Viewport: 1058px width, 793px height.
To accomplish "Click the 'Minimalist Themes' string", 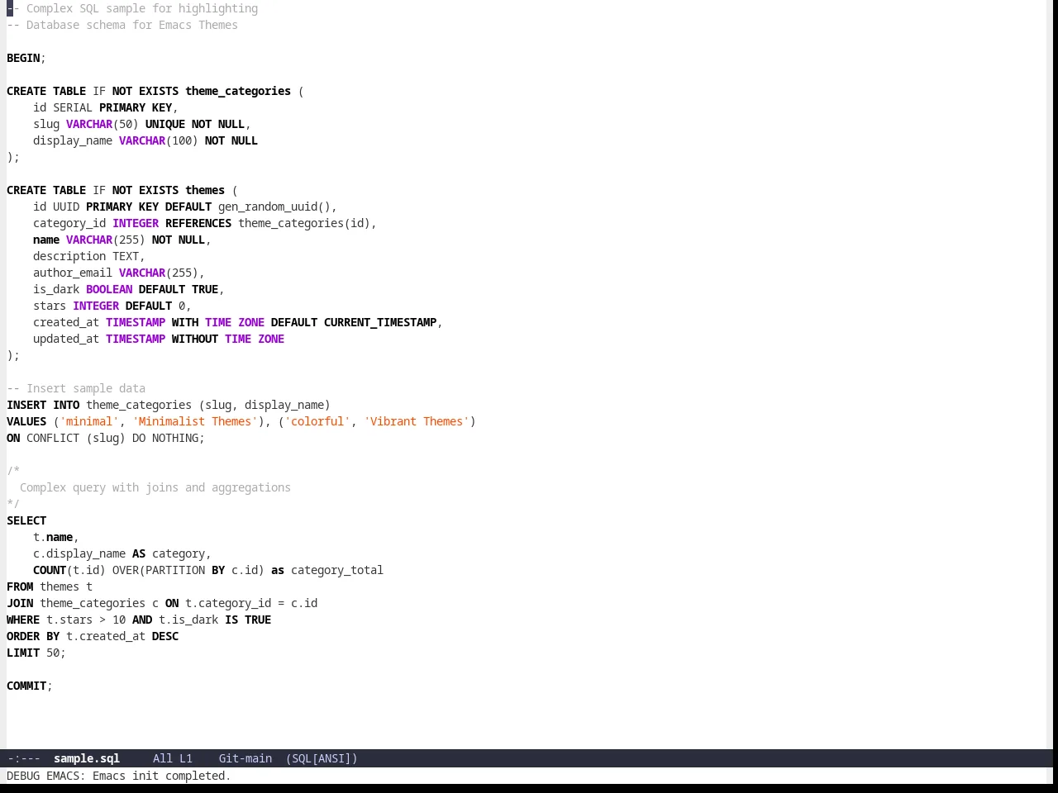I will pyautogui.click(x=195, y=421).
